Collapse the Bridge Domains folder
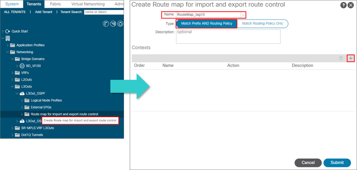Viewport: 357px width, 170px height. tap(12, 59)
